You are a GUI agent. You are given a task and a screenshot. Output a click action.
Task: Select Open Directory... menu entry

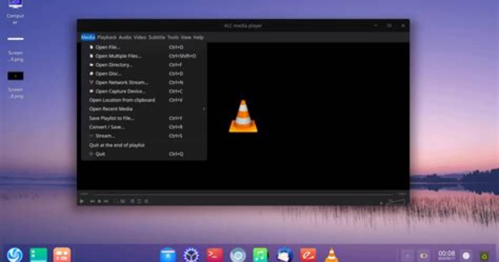[144, 65]
